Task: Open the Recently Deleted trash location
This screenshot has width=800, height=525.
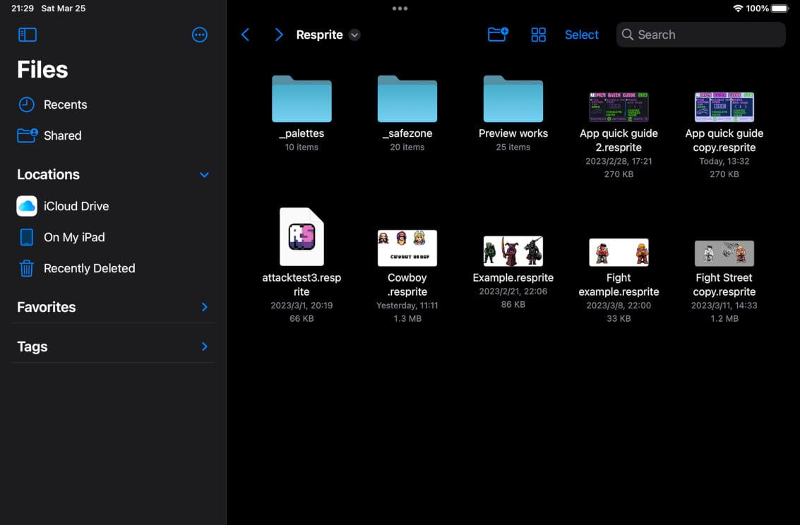Action: (89, 268)
